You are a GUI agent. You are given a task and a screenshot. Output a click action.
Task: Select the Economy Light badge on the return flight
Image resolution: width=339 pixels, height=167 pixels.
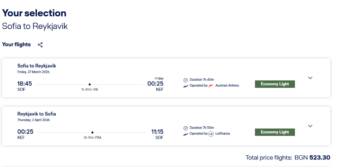pyautogui.click(x=275, y=132)
